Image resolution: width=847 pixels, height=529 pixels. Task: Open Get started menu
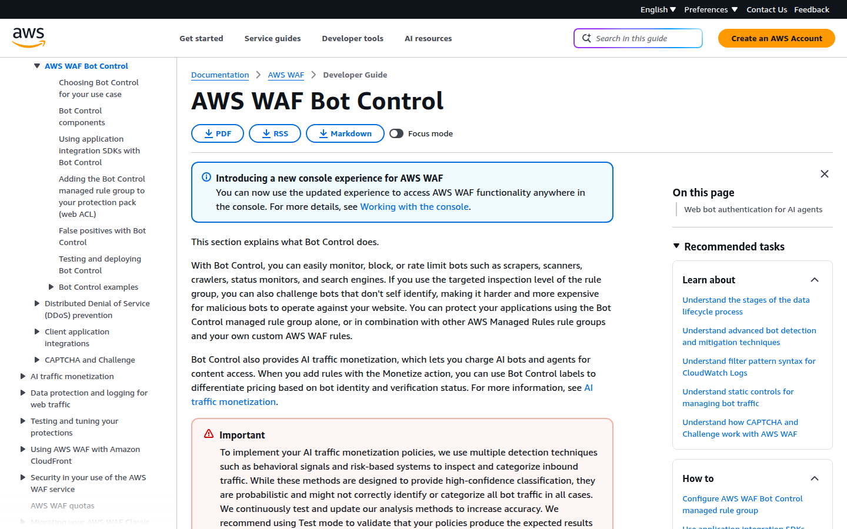point(201,38)
